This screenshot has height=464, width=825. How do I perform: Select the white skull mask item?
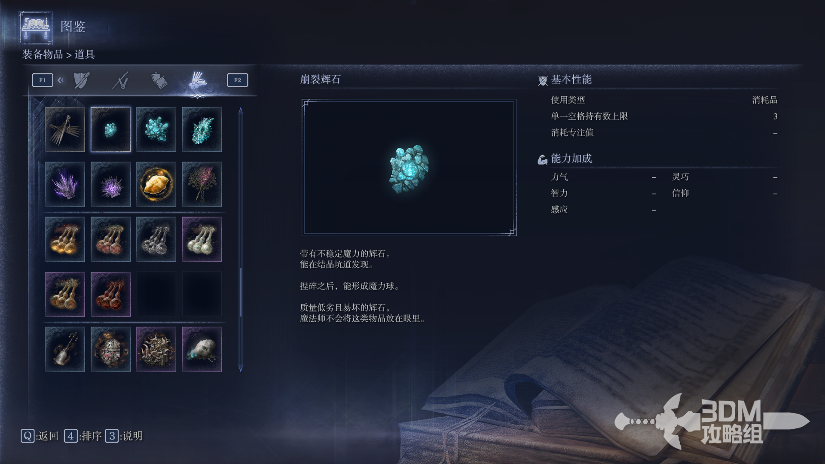tap(202, 349)
